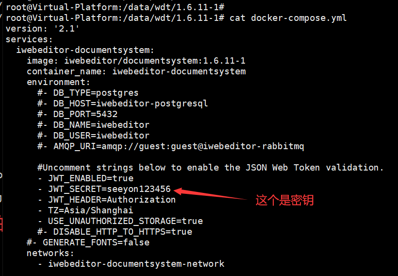Click the cat docker-compose.yml command
This screenshot has height=276, width=398.
[x=288, y=18]
